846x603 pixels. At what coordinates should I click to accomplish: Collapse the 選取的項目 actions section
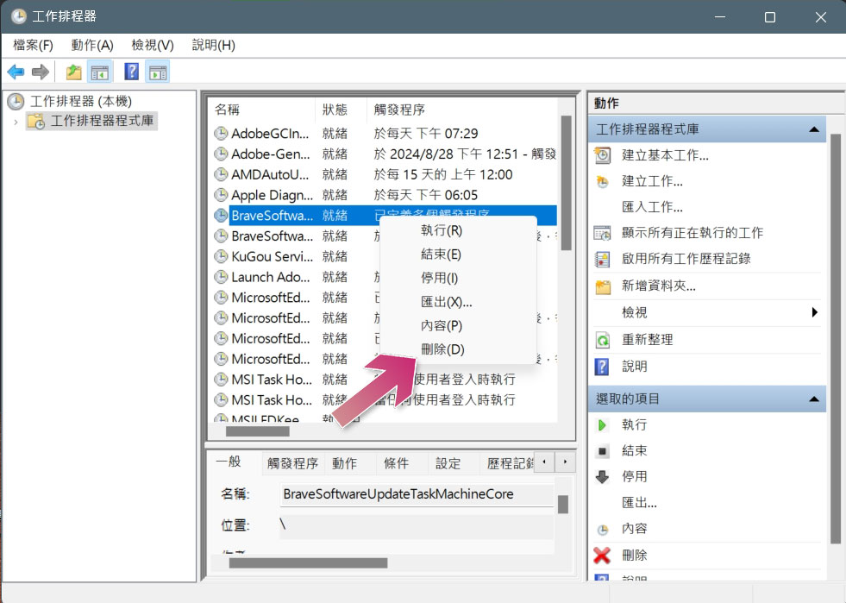click(x=814, y=399)
